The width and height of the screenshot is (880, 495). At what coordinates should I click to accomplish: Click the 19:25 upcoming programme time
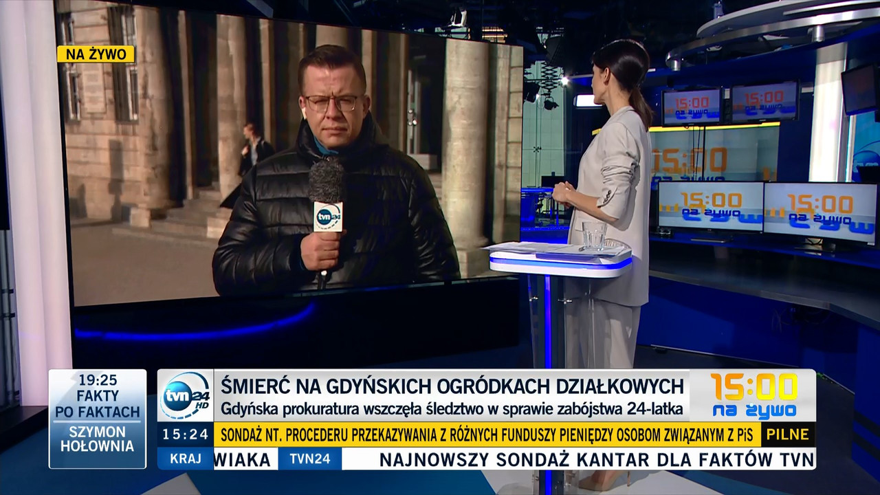[98, 379]
